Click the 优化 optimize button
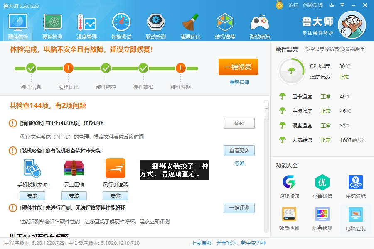The width and height of the screenshot is (374, 249). 239,123
